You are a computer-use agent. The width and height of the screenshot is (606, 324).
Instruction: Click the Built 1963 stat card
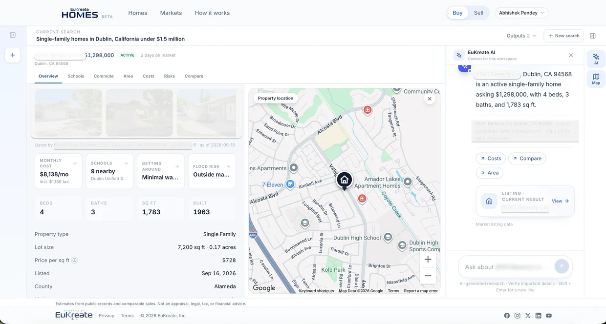(212, 208)
